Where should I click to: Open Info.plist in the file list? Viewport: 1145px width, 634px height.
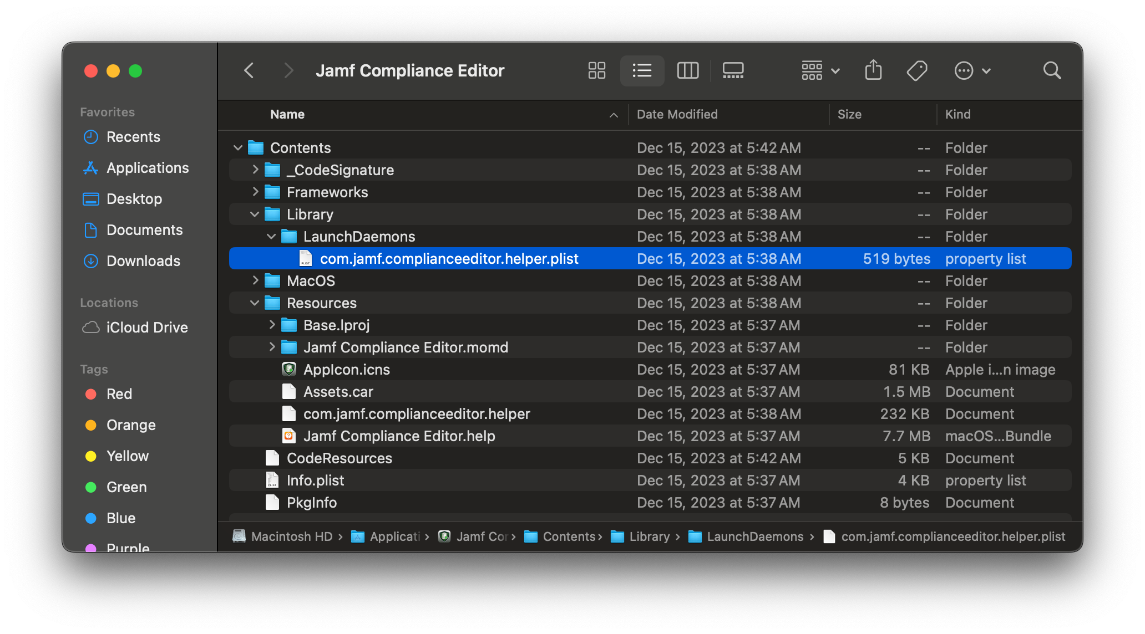point(315,480)
